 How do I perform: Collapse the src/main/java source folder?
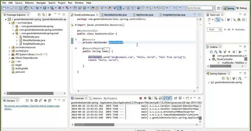tap(10, 23)
